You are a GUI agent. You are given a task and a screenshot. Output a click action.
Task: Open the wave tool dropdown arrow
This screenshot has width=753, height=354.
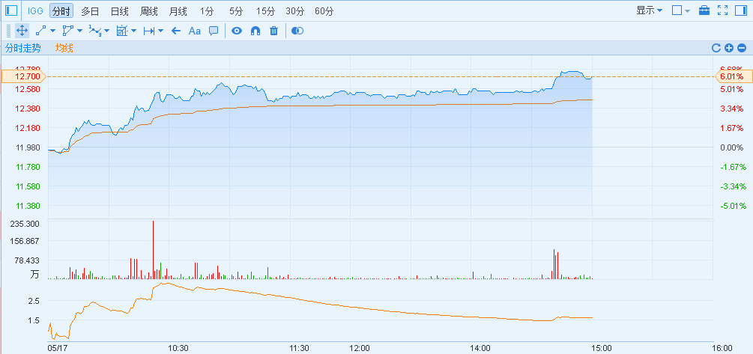(106, 31)
